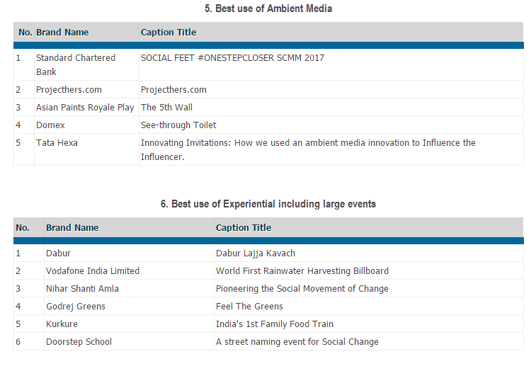
Task: Click the Innovating Invitations caption text
Action: 308,149
